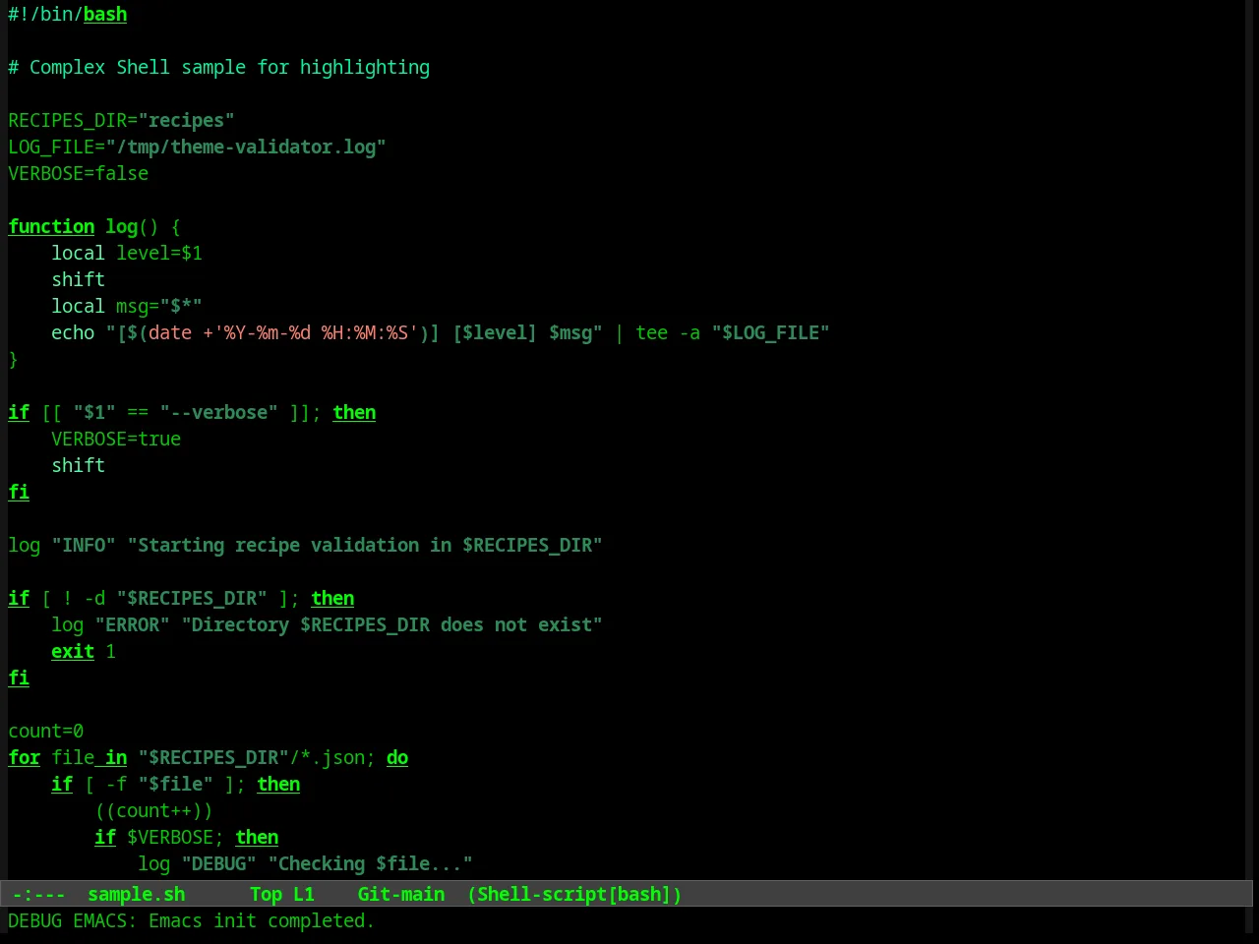The width and height of the screenshot is (1259, 944).
Task: Click the closing brace of log function
Action: click(x=13, y=359)
